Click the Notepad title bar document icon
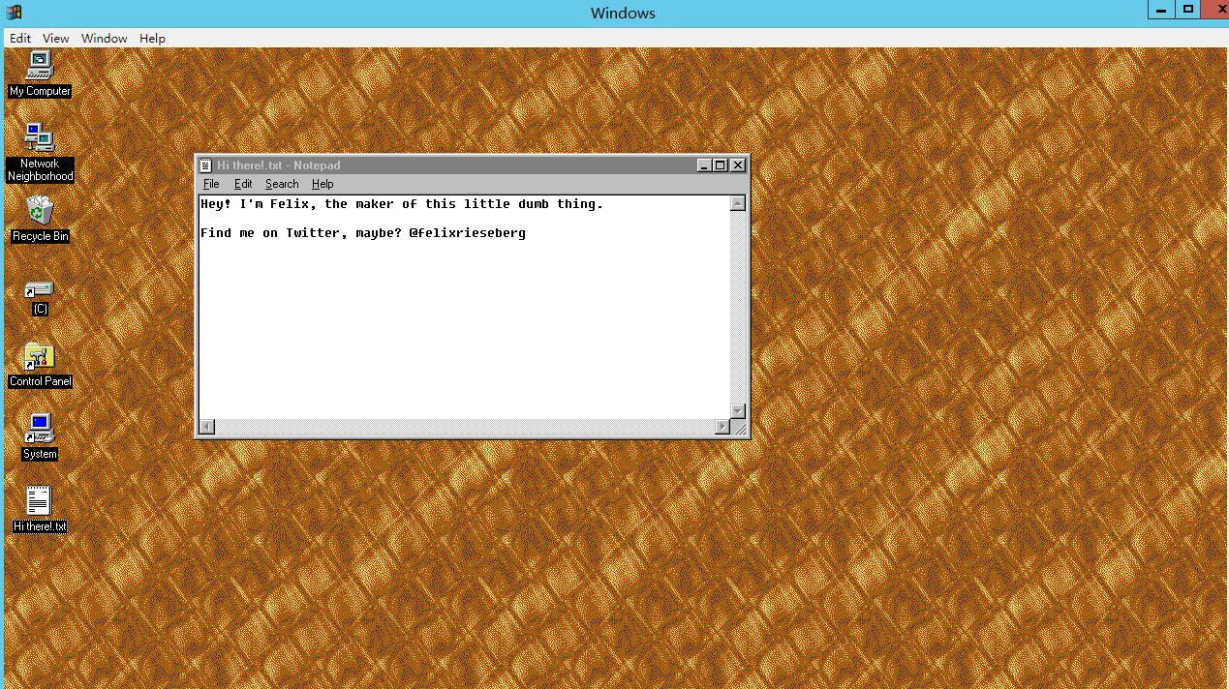 [205, 165]
